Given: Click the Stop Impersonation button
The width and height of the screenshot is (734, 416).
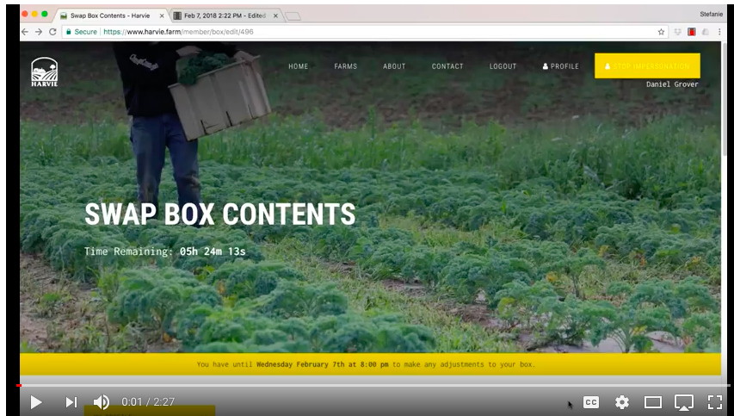Looking at the screenshot, I should pos(647,65).
